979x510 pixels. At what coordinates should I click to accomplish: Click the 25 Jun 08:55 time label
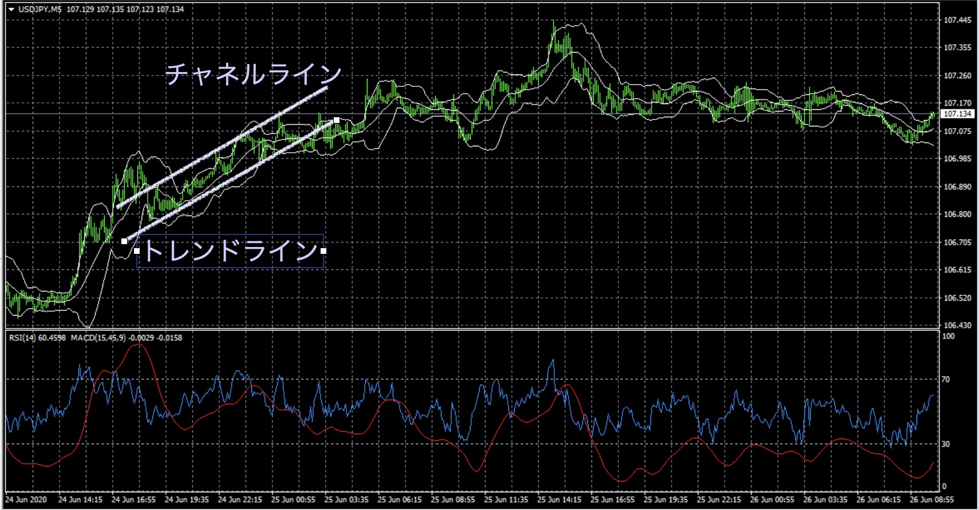click(x=453, y=500)
